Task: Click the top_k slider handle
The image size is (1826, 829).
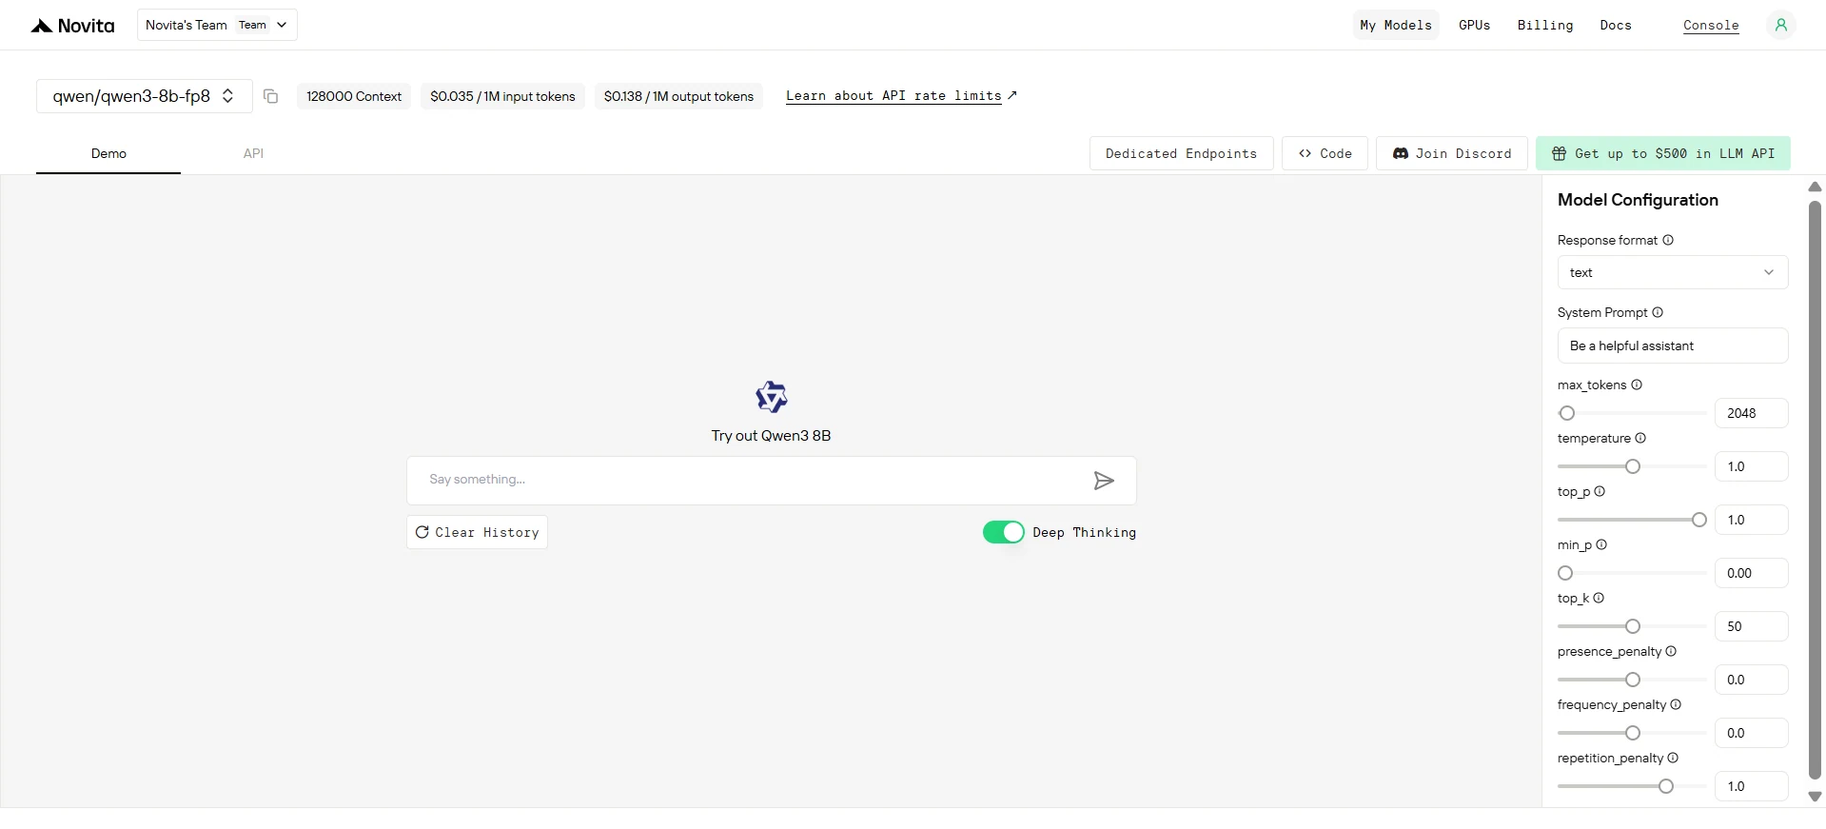Action: (1633, 626)
